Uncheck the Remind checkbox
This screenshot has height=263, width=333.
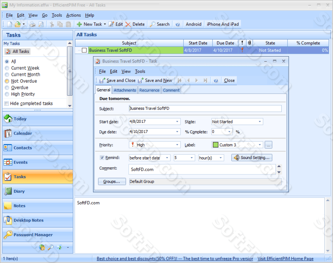[102, 158]
